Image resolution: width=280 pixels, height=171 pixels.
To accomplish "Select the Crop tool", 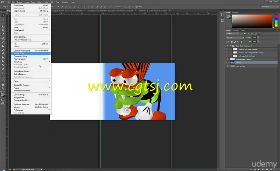I will (3, 30).
